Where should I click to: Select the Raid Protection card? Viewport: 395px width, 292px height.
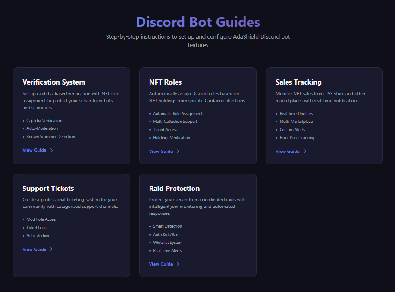[x=198, y=225]
